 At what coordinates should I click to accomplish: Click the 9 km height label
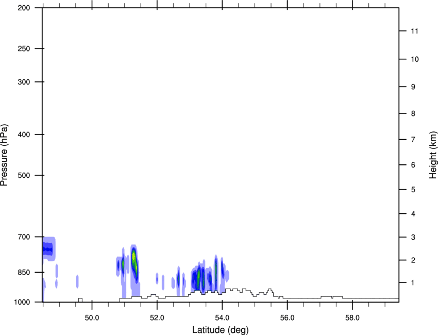pos(413,87)
